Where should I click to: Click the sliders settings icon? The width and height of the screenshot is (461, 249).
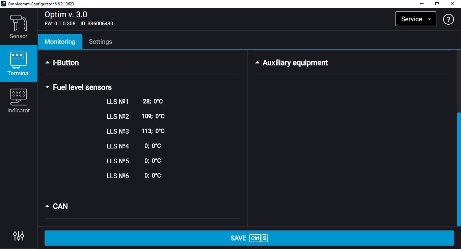click(x=19, y=236)
